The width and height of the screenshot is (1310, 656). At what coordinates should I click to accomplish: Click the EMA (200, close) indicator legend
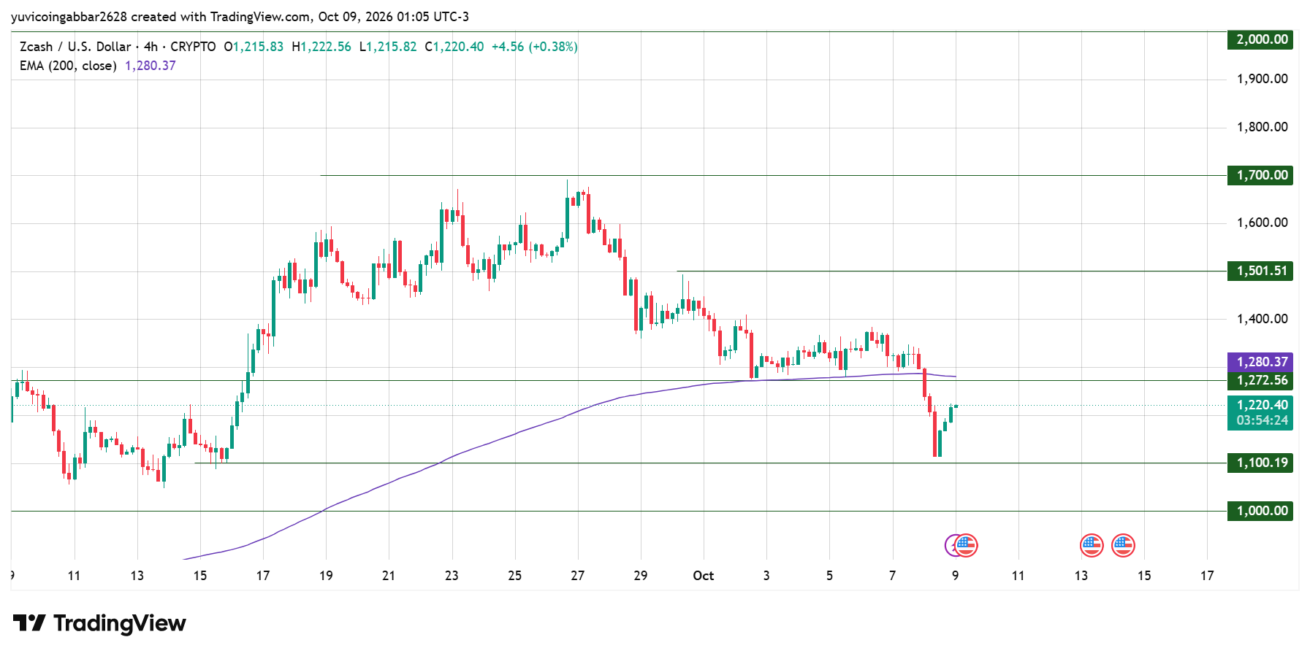[x=68, y=66]
